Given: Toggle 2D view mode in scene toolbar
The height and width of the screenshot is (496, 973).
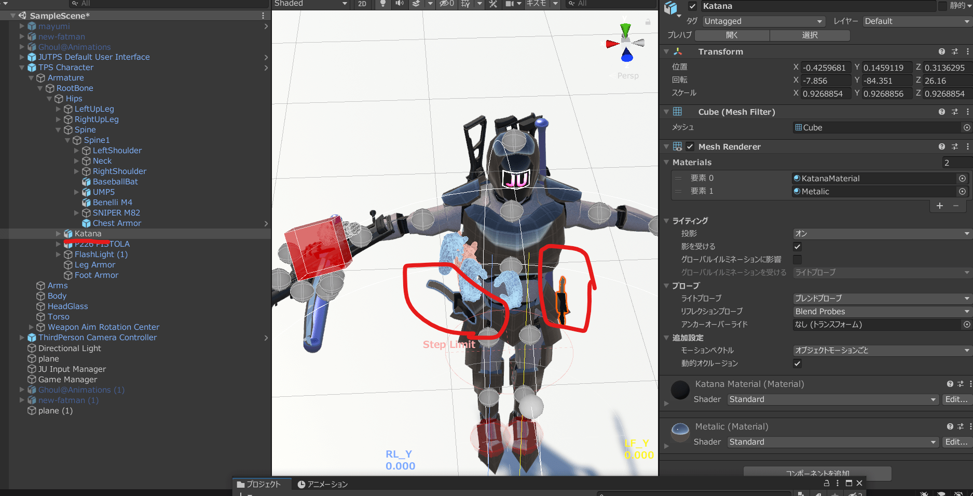Looking at the screenshot, I should 362,4.
